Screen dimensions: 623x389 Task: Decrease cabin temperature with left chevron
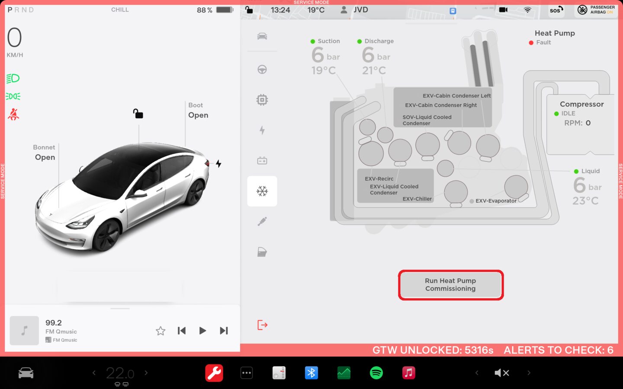[94, 373]
